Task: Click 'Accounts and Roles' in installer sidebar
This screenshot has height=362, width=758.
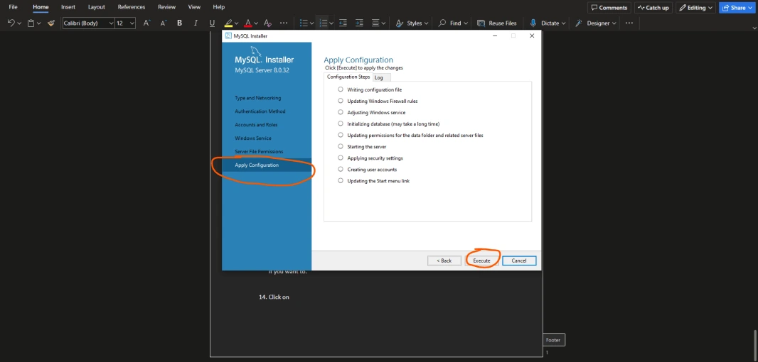Action: (x=256, y=124)
